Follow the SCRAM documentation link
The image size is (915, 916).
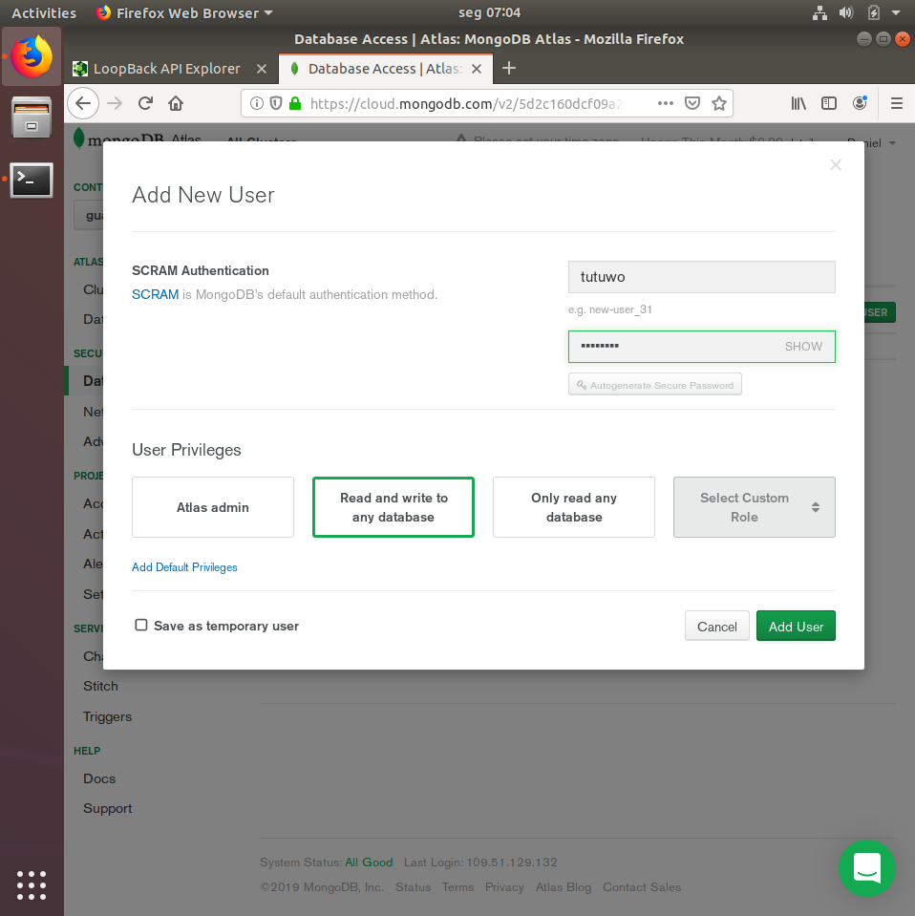(x=155, y=294)
